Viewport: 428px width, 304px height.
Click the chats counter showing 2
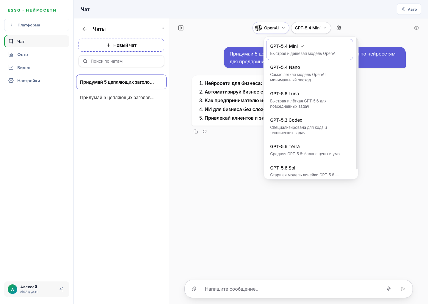[x=163, y=29]
